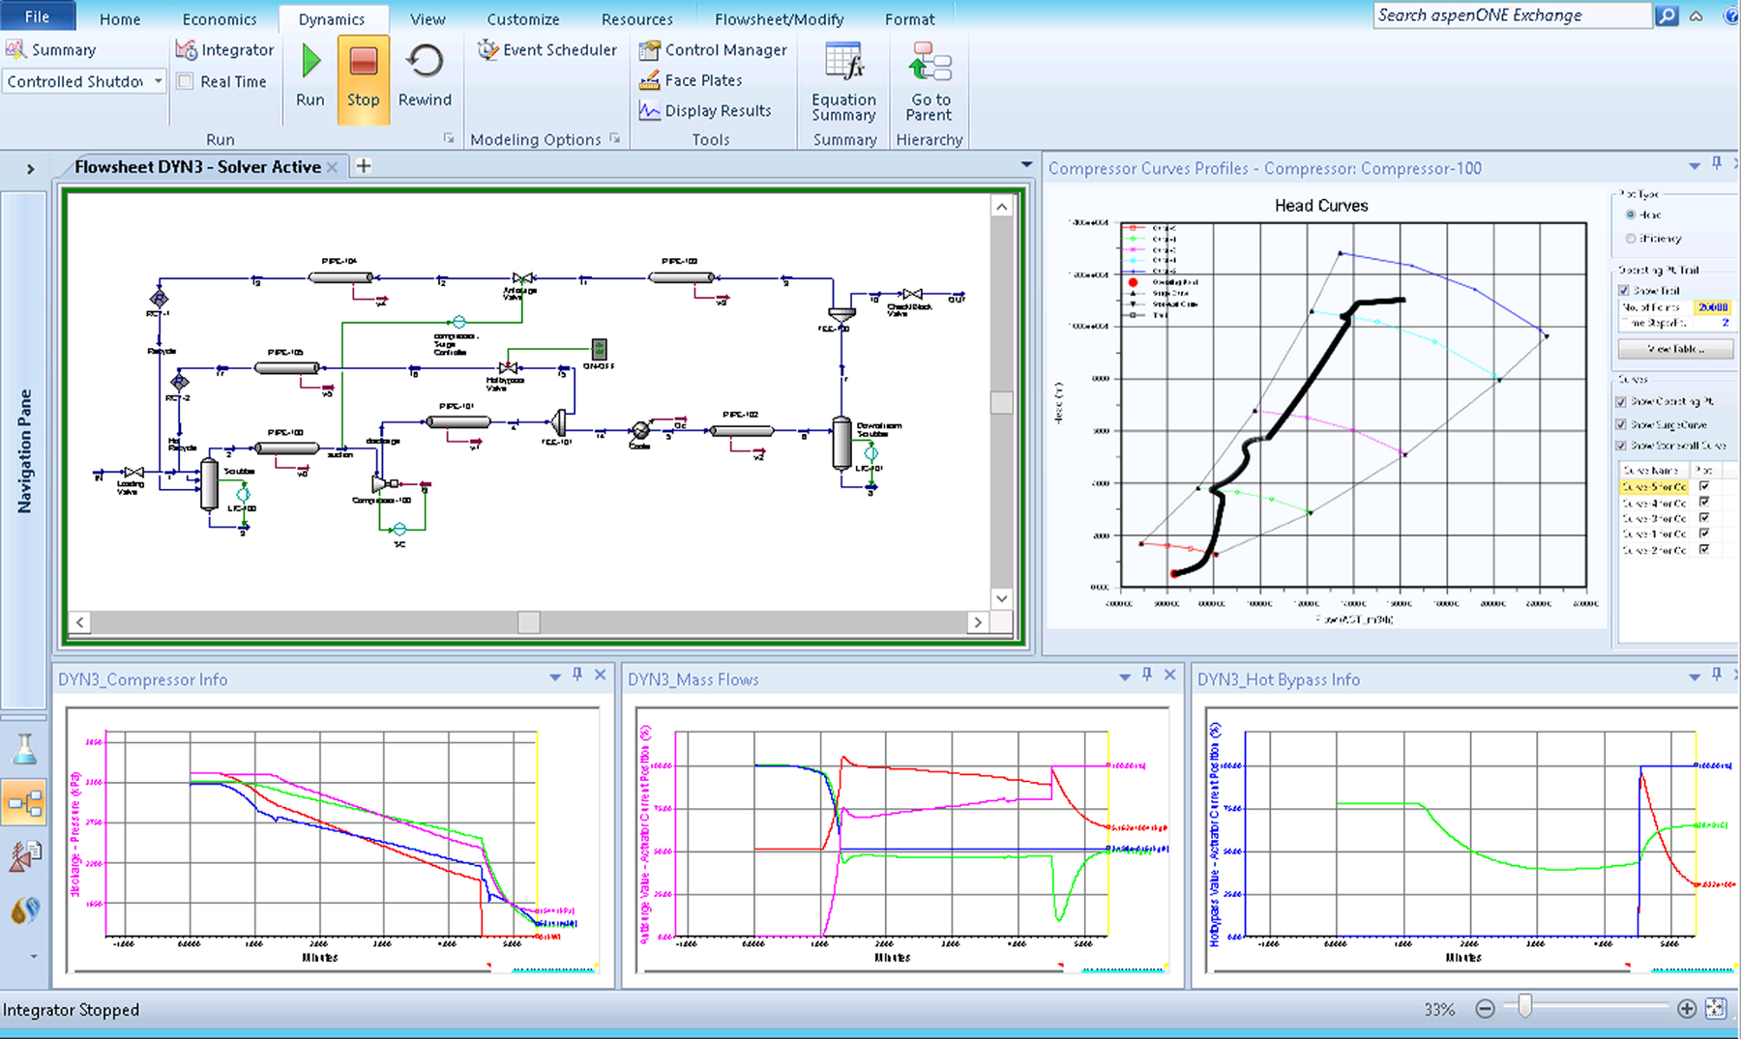Click the View Table button
The image size is (1741, 1039).
tap(1675, 349)
